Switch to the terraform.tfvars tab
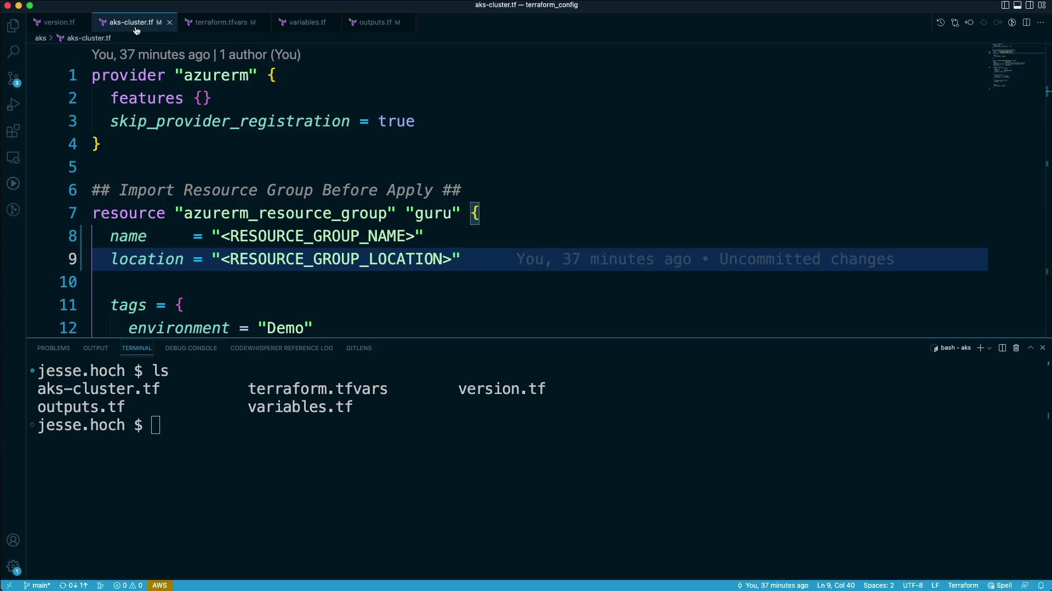This screenshot has width=1052, height=591. [221, 22]
